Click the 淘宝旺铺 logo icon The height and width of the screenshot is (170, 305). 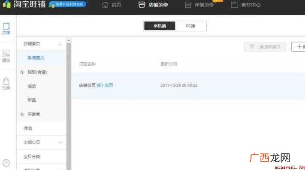(x=6, y=4)
